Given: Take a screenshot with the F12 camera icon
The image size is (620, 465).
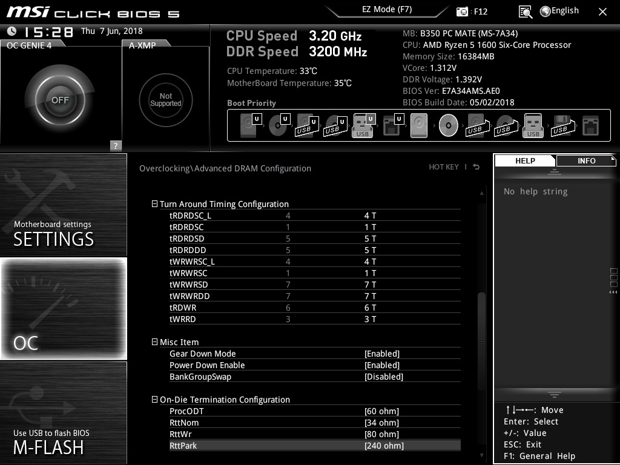Looking at the screenshot, I should tap(461, 12).
